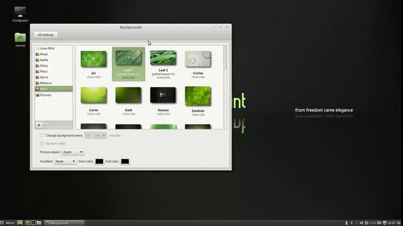Launch the terminal from the panel

[33, 223]
